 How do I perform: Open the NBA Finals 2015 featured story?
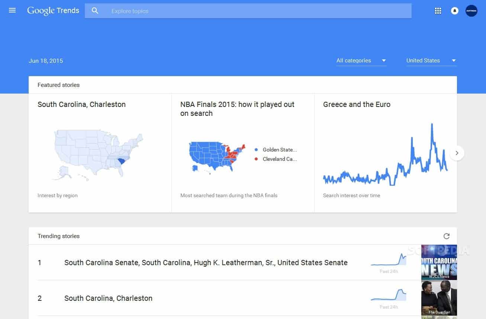point(237,109)
